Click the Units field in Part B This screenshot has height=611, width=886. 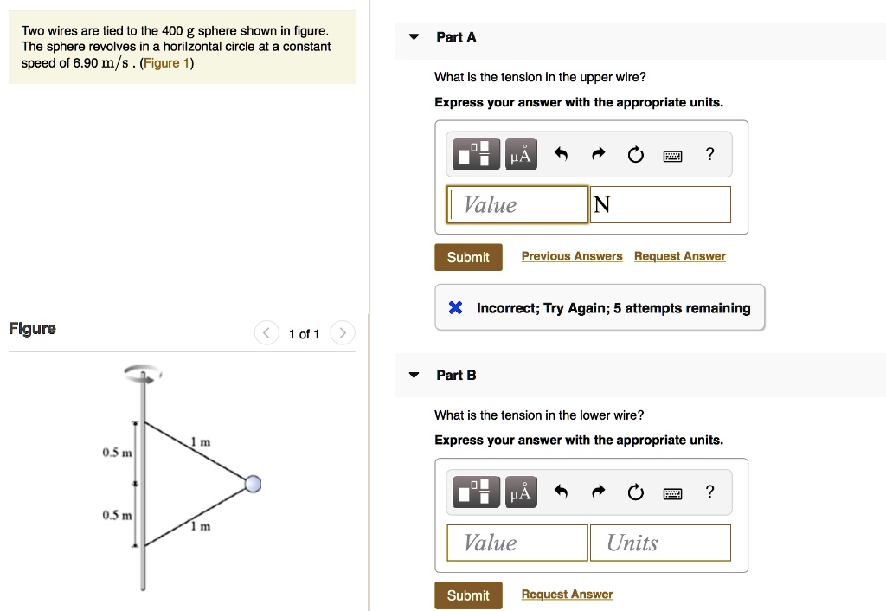659,543
